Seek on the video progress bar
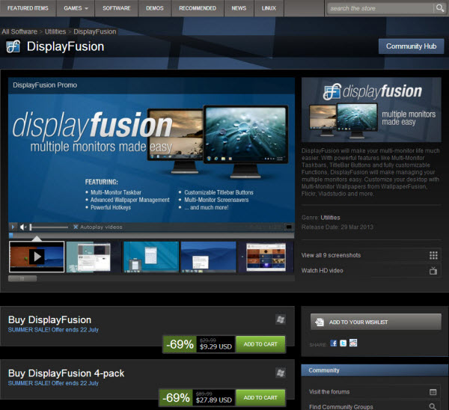This screenshot has height=410, width=449. (x=151, y=236)
